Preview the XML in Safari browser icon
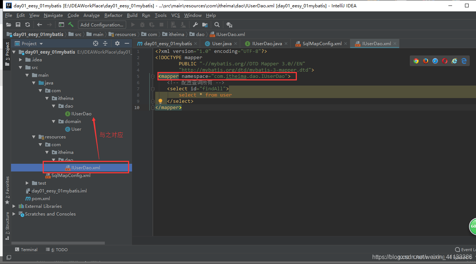This screenshot has height=264, width=476. 435,61
